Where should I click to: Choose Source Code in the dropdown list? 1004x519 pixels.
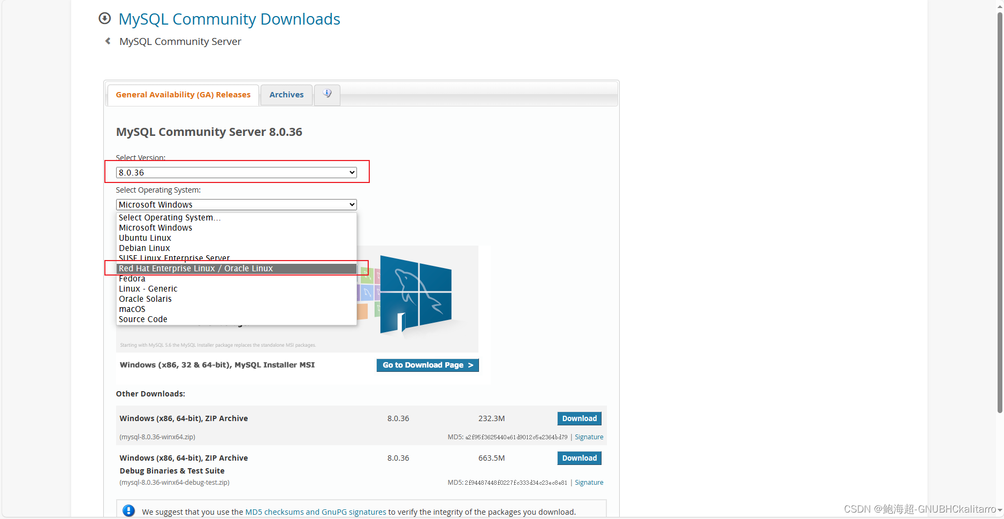(236, 319)
